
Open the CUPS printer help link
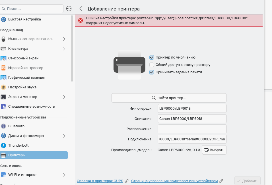[x=100, y=181]
